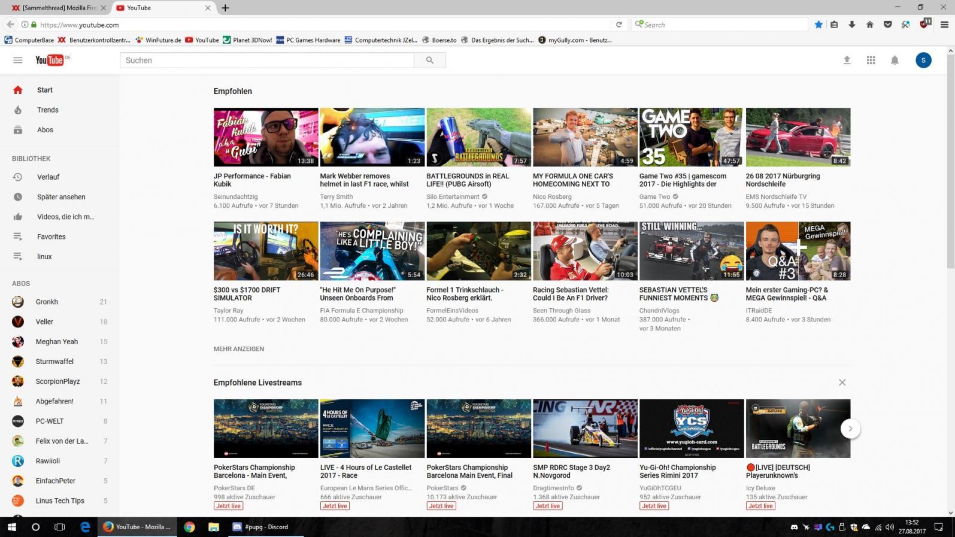Click Firefox search box
This screenshot has height=537, width=955.
tap(720, 25)
